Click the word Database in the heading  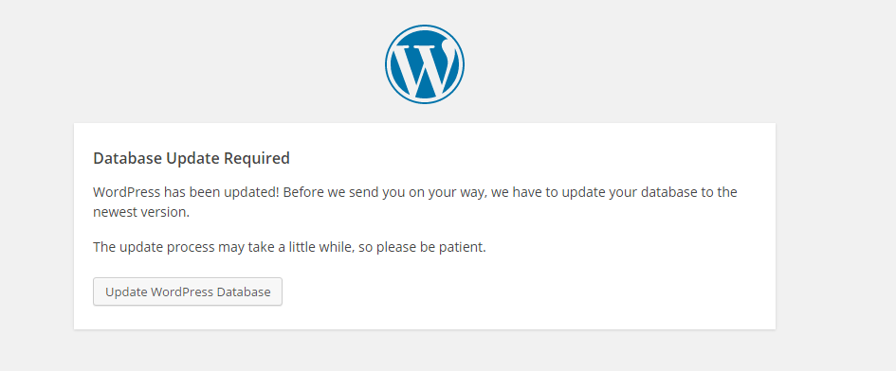tap(127, 158)
